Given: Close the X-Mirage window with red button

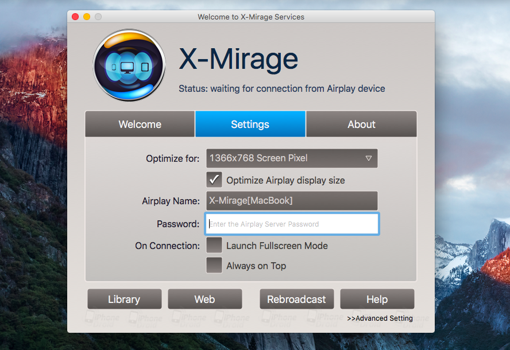Looking at the screenshot, I should [x=75, y=17].
